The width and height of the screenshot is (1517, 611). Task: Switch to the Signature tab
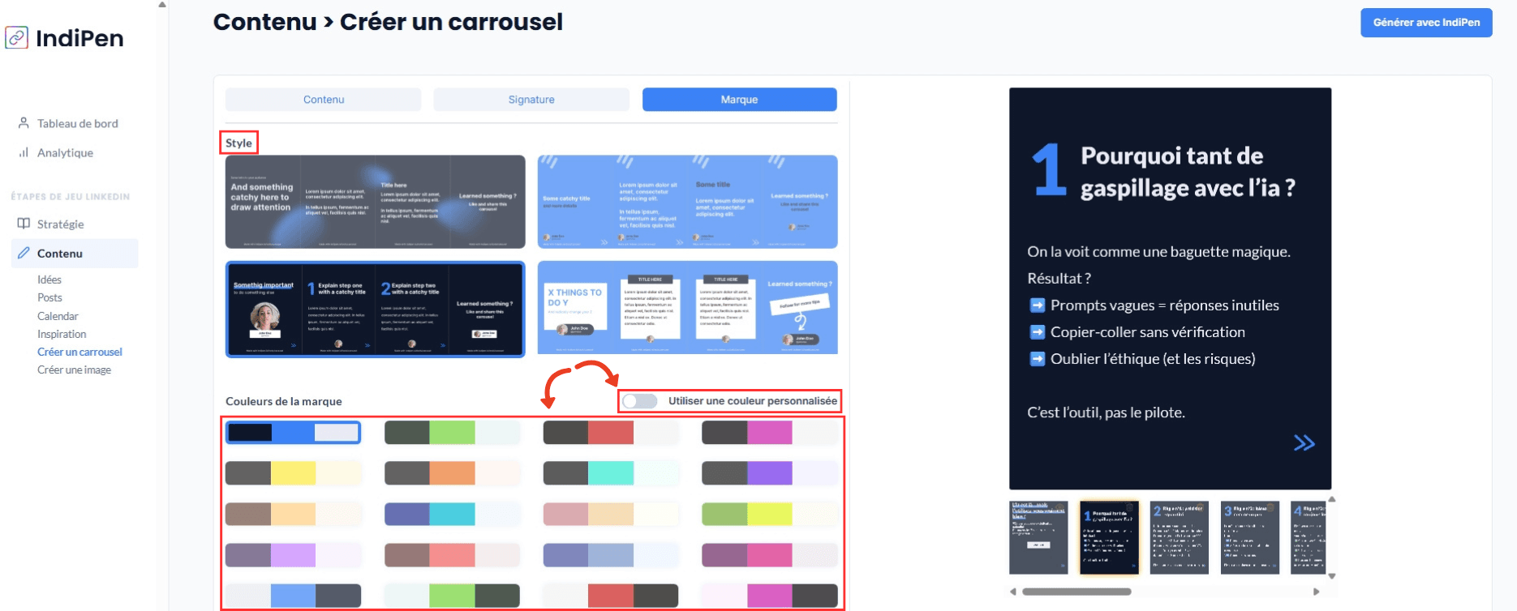531,100
